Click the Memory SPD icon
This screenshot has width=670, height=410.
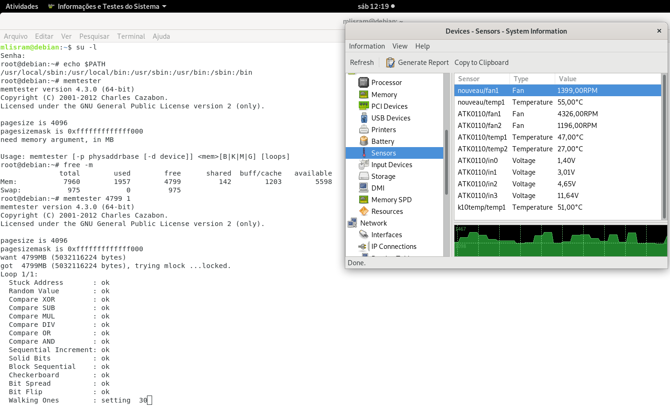click(363, 199)
